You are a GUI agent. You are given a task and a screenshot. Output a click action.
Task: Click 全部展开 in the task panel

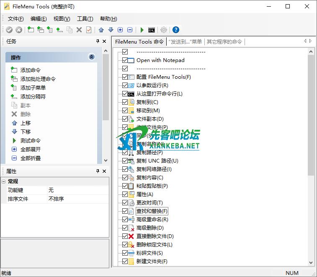31,149
